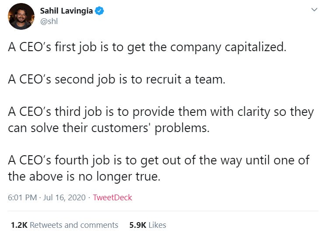
Task: Open the Retweets and comments label
Action: (x=74, y=225)
